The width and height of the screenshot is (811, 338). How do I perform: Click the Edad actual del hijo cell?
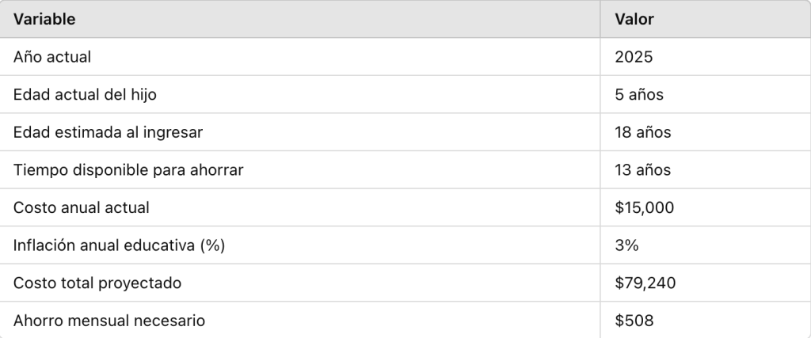85,95
